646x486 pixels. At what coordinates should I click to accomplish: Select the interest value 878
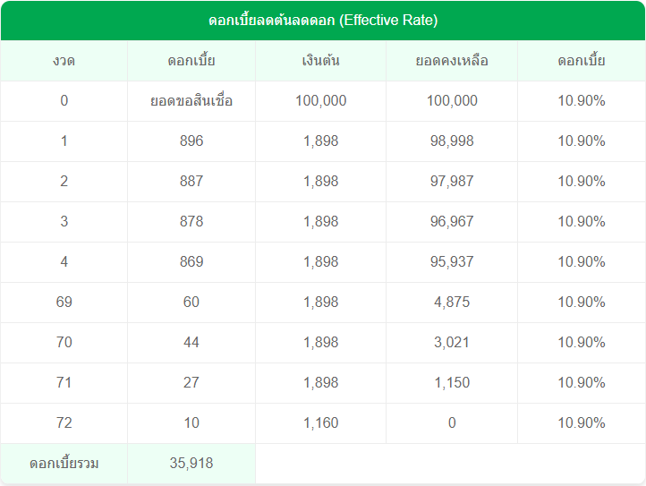tap(191, 222)
